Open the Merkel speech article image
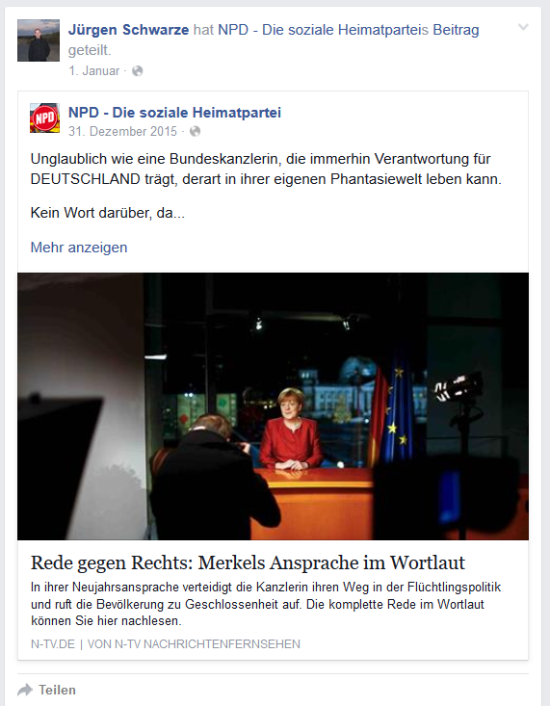This screenshot has height=706, width=550. (273, 406)
